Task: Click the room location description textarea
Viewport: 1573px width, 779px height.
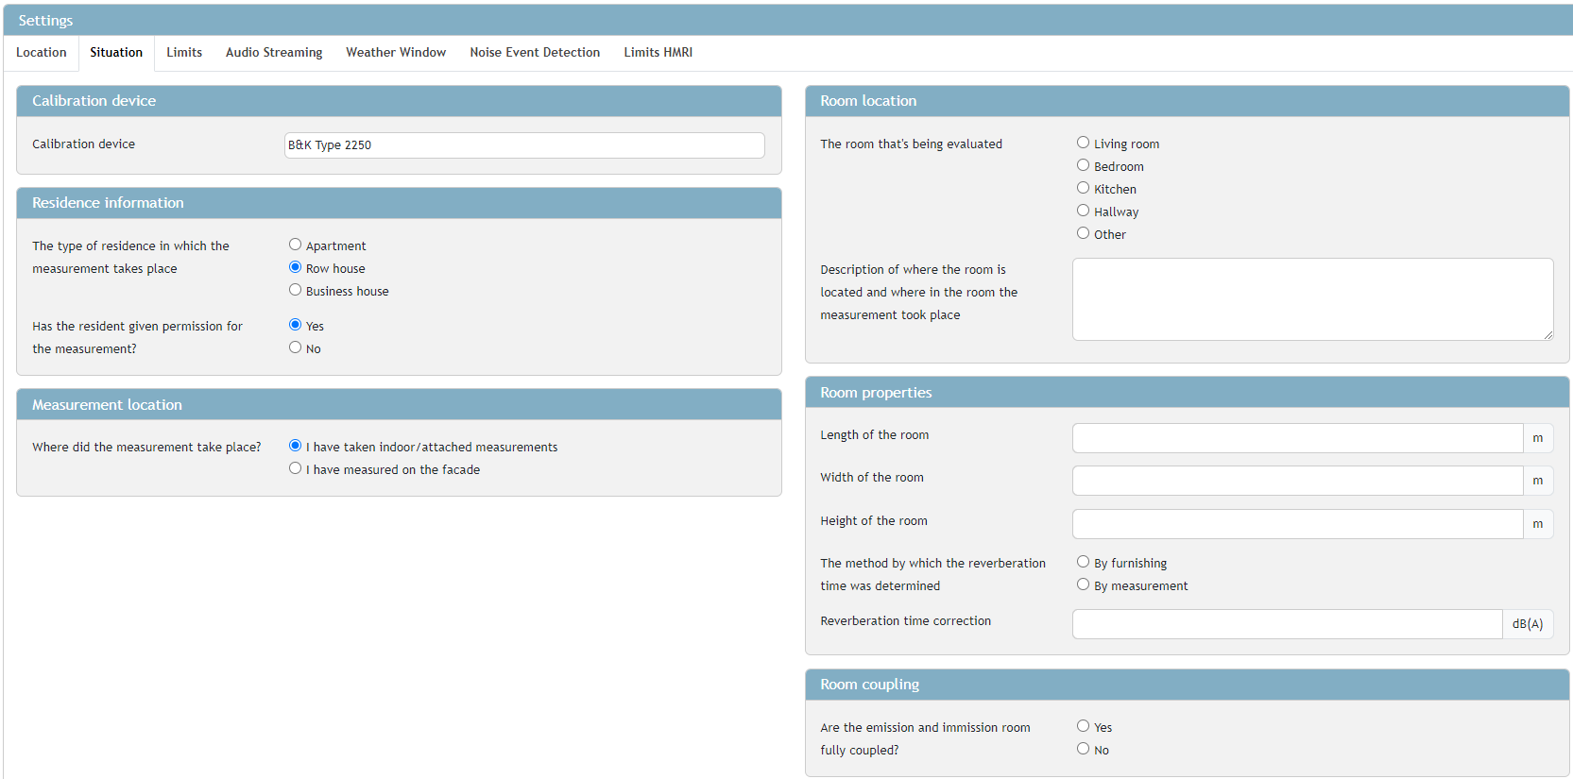Action: point(1312,299)
